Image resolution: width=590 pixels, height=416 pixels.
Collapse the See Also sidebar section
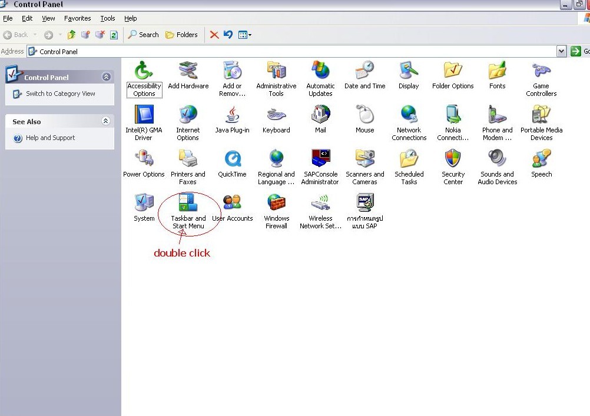click(106, 121)
